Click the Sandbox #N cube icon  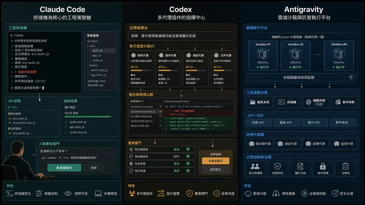coord(339,54)
